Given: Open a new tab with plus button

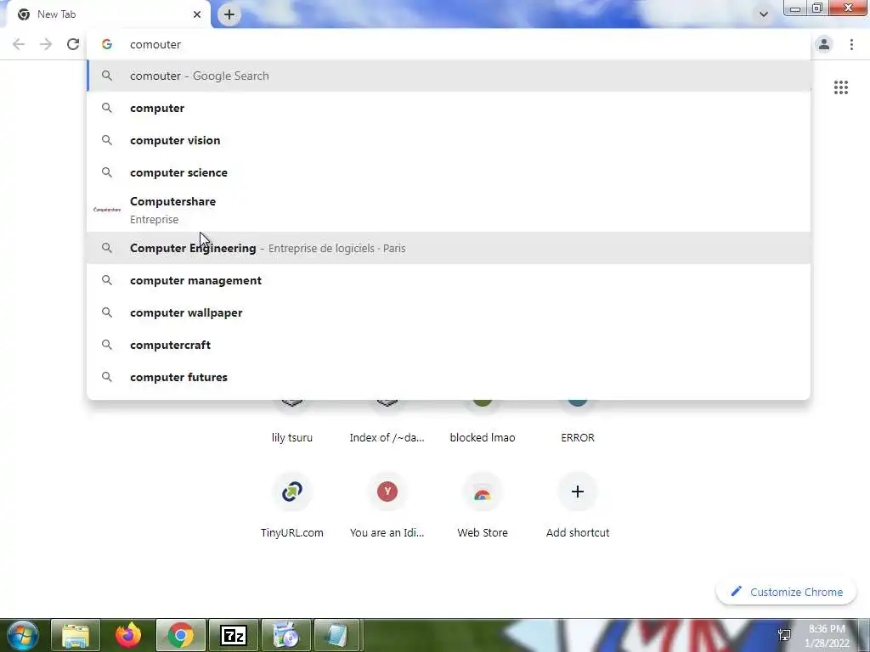Looking at the screenshot, I should (x=229, y=14).
